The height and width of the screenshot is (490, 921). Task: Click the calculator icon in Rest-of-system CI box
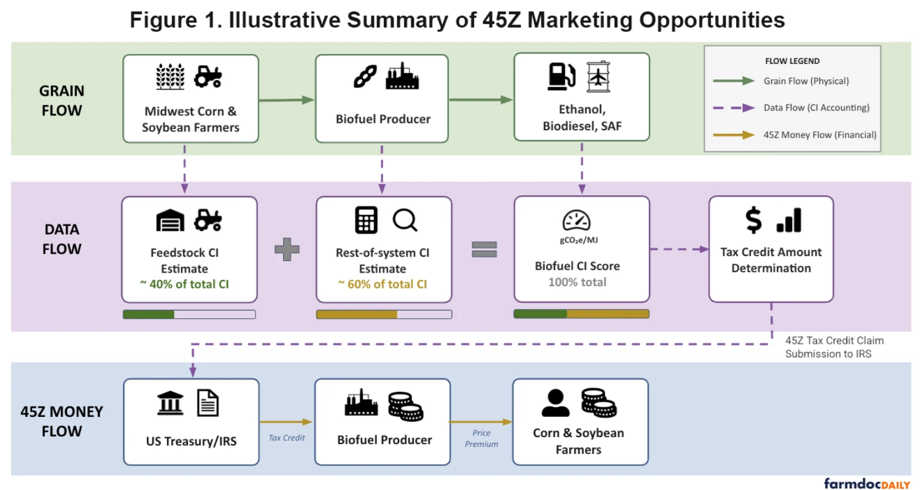tap(367, 220)
